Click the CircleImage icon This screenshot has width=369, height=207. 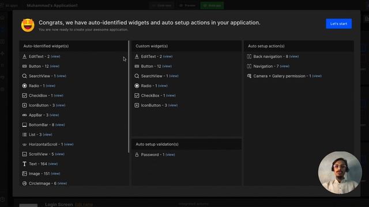[24, 183]
